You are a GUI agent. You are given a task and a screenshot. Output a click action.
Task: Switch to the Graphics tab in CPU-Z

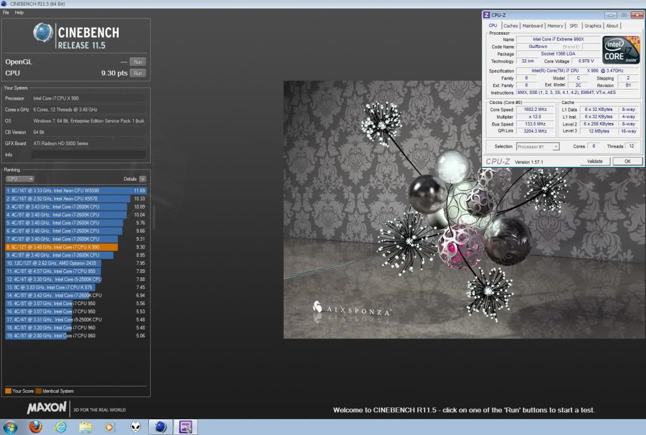(x=592, y=25)
